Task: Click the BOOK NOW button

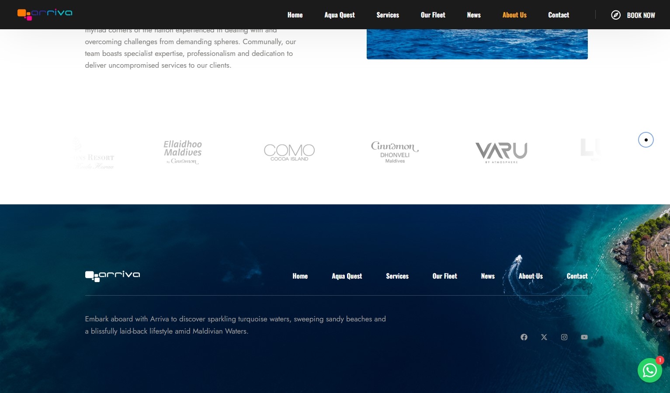Action: click(641, 15)
